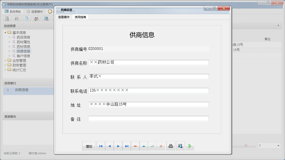The image size is (285, 160).
Task: Open the report list toolbar icon
Action: pos(17,19)
